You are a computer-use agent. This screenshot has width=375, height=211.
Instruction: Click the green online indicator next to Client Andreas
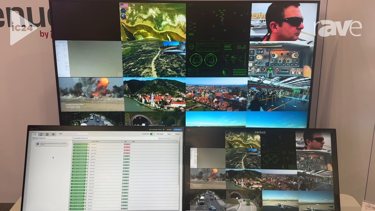(x=164, y=130)
